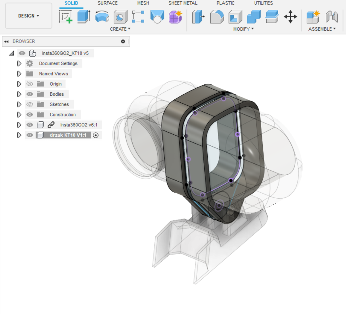The width and height of the screenshot is (346, 314).
Task: Open the MODIFY menu
Action: point(243,29)
